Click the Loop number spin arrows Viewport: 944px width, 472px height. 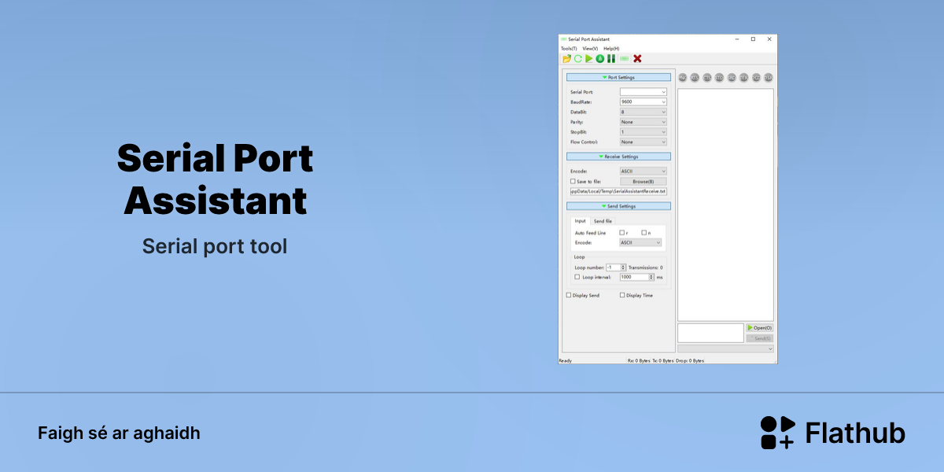[x=623, y=267]
